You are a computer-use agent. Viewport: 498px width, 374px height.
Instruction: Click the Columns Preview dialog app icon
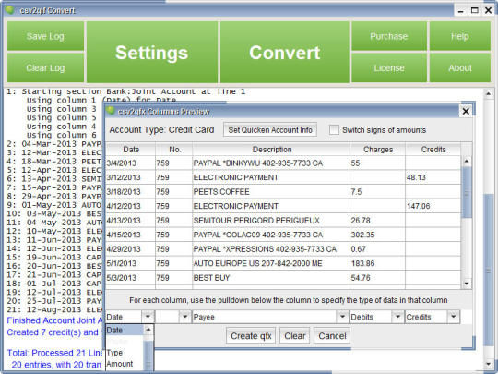coord(111,111)
